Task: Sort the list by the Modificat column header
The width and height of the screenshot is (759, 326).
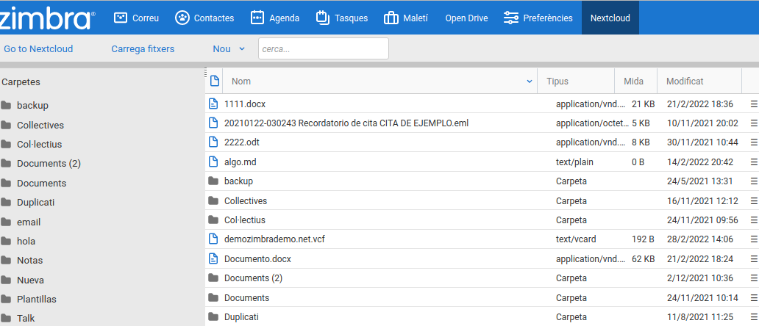Action: (x=685, y=81)
